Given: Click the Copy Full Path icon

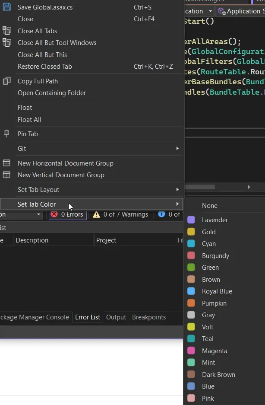Looking at the screenshot, I should point(6,81).
